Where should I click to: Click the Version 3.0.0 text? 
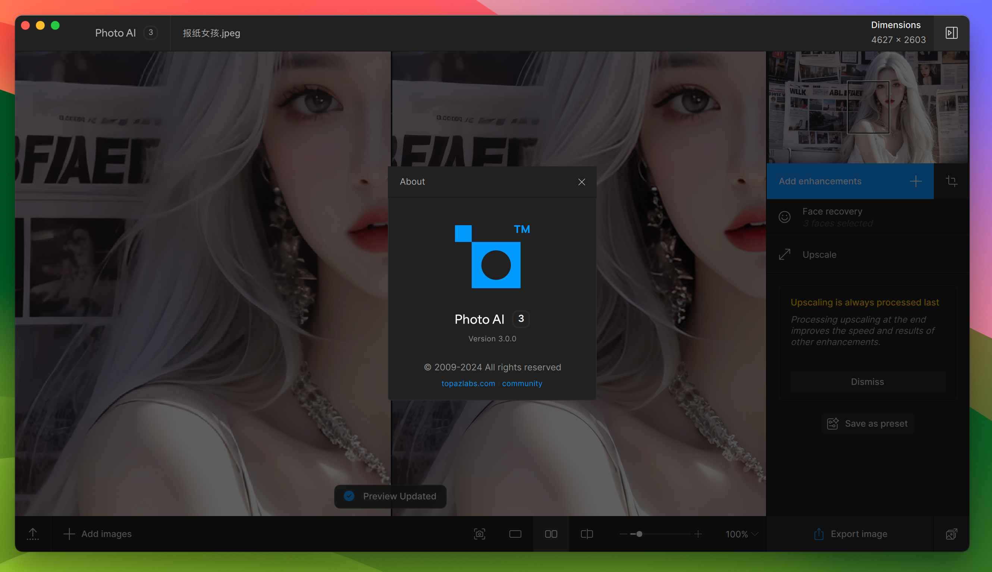(492, 339)
